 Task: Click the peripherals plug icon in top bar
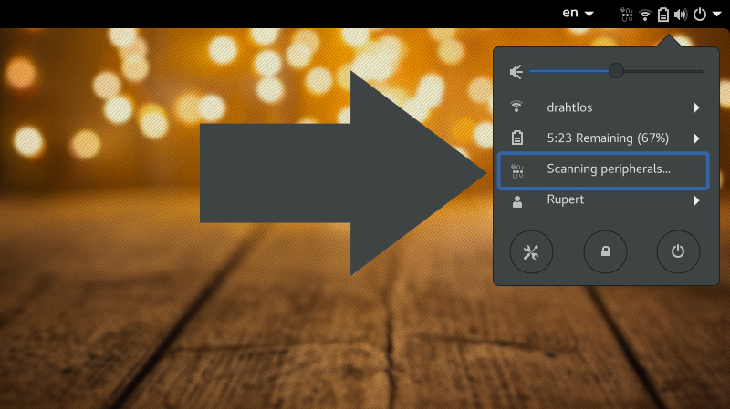(627, 15)
